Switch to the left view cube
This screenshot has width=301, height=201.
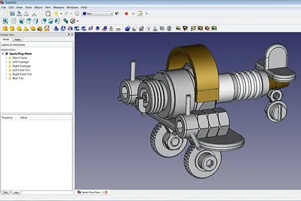(x=57, y=21)
